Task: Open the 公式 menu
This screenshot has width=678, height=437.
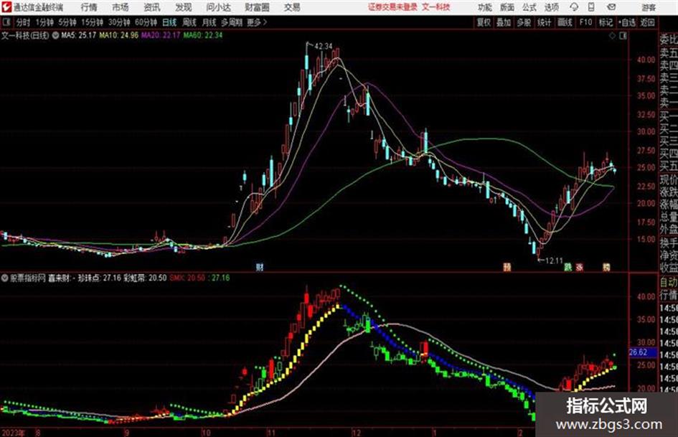Action: [529, 7]
